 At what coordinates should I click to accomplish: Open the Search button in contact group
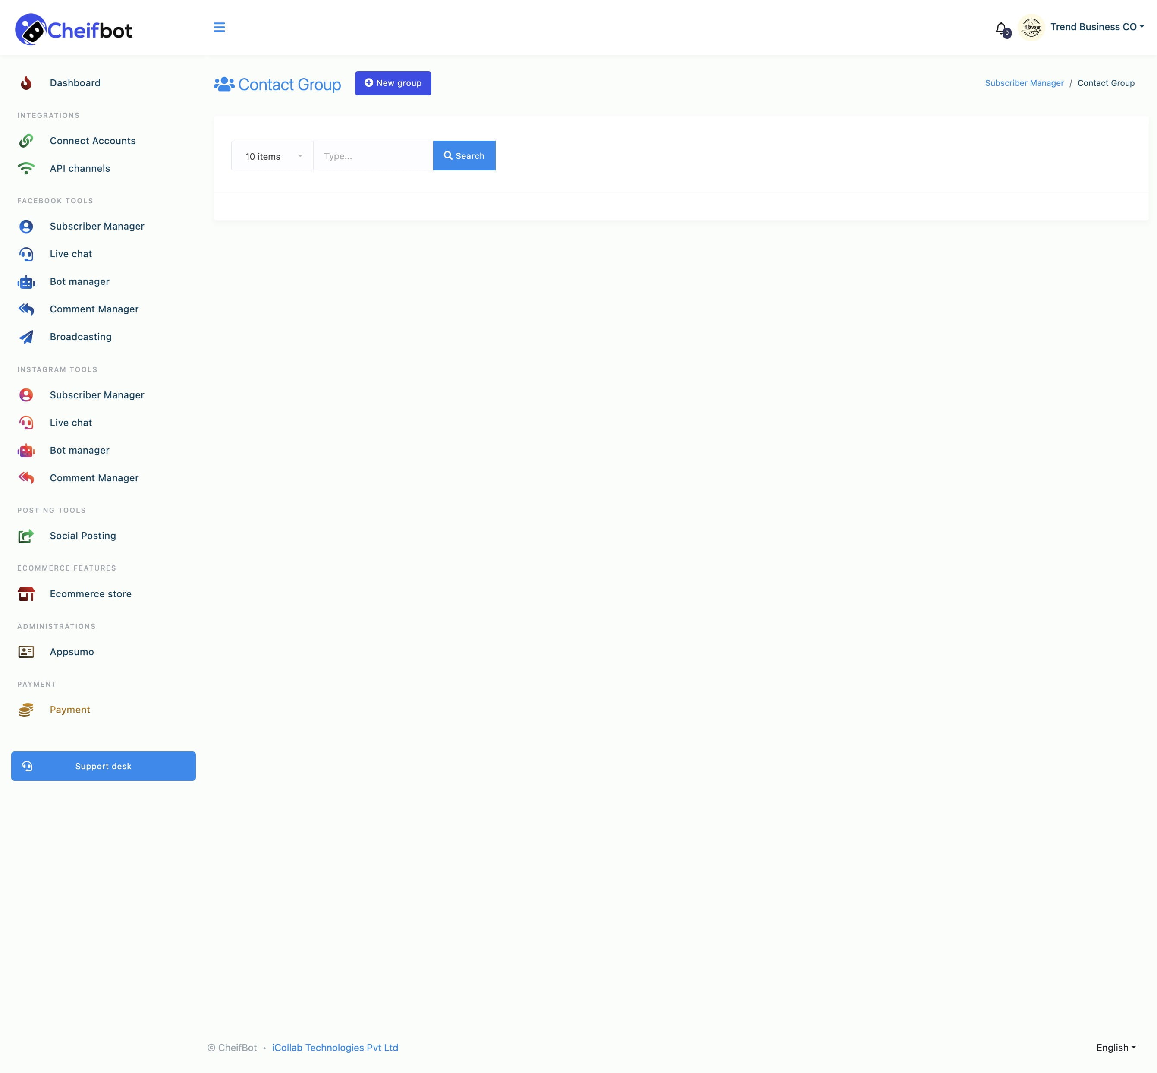click(464, 155)
